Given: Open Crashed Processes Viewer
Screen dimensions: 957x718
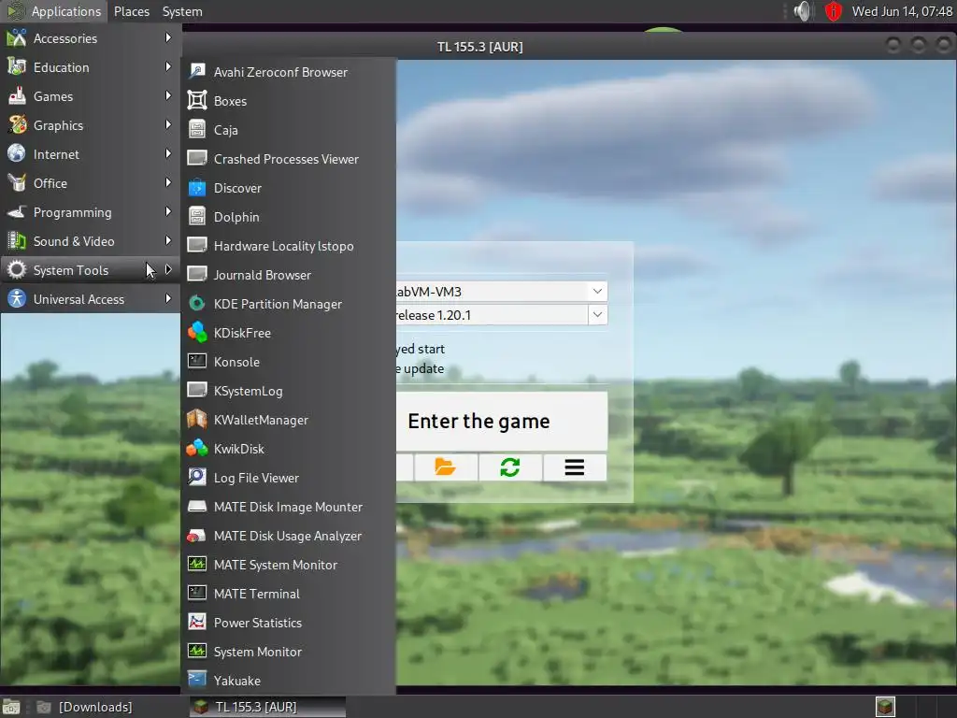Looking at the screenshot, I should [x=289, y=159].
